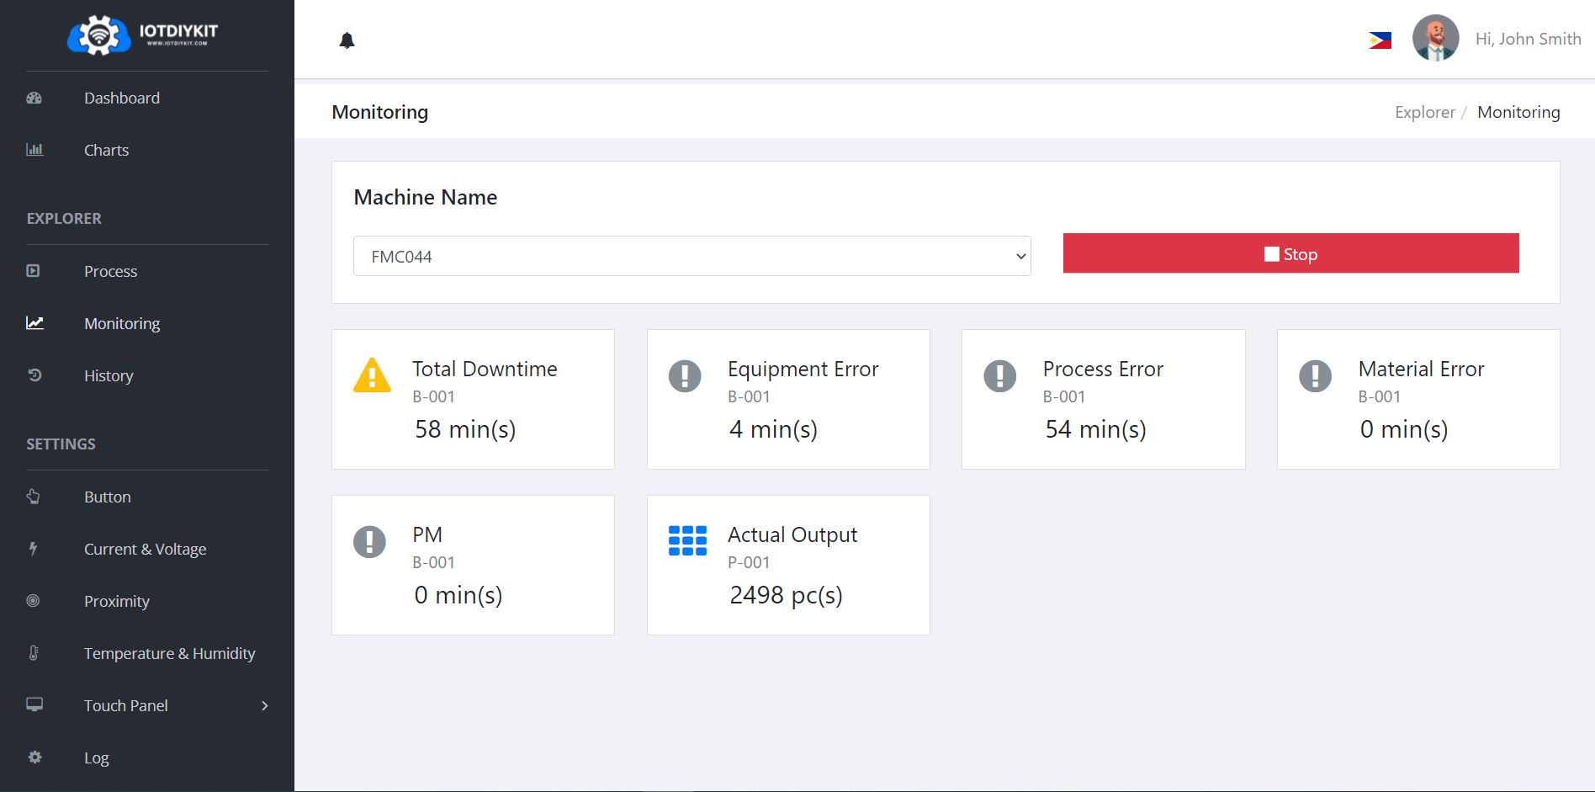The height and width of the screenshot is (792, 1595).
Task: Click the Material Error exclamation icon
Action: [x=1315, y=375]
